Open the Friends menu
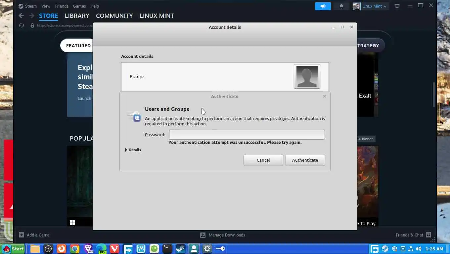 [62, 6]
